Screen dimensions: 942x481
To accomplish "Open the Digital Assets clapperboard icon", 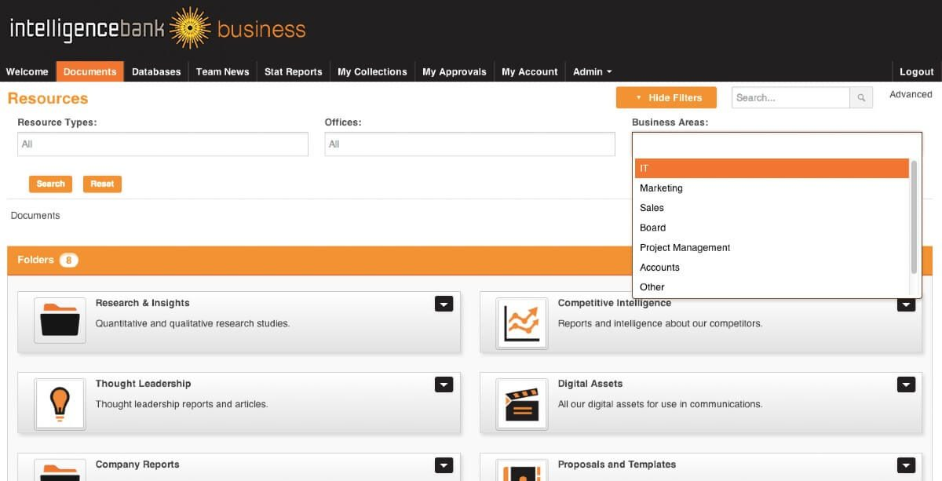I will [x=522, y=403].
